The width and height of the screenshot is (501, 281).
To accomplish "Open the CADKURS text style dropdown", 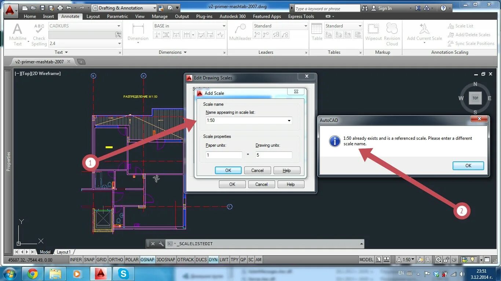I will click(118, 26).
